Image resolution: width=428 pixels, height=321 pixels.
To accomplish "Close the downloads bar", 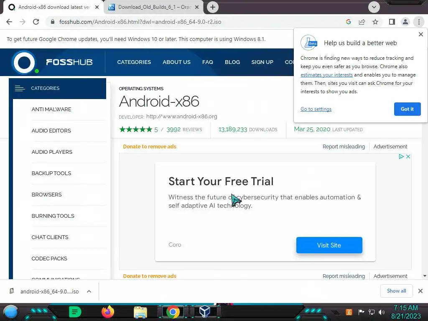I will click(x=420, y=291).
